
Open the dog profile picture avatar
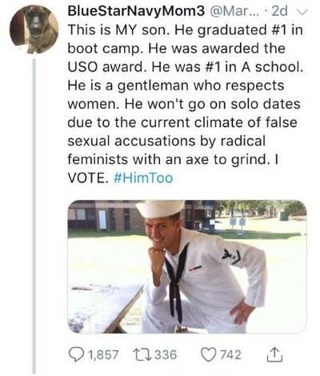[x=34, y=30]
